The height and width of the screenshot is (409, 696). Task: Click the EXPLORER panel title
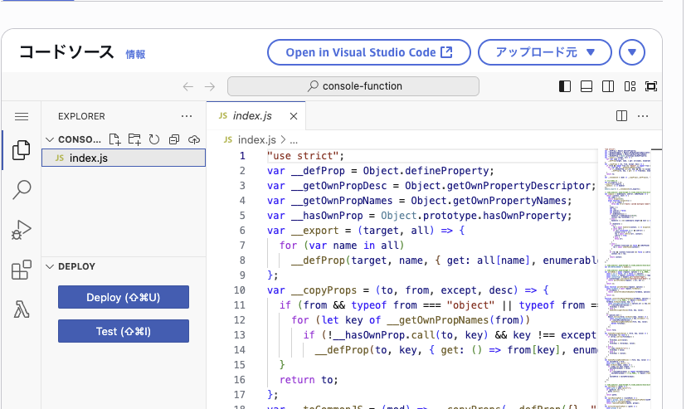(81, 116)
